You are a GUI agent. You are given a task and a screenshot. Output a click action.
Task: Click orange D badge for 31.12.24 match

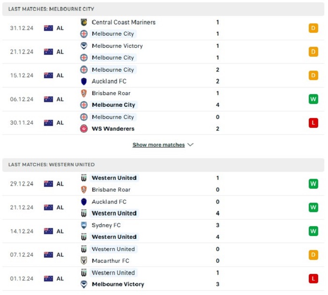pyautogui.click(x=313, y=28)
